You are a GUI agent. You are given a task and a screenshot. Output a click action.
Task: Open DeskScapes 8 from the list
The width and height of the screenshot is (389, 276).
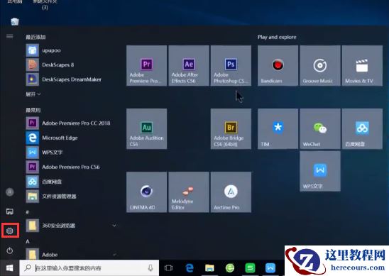point(71,65)
